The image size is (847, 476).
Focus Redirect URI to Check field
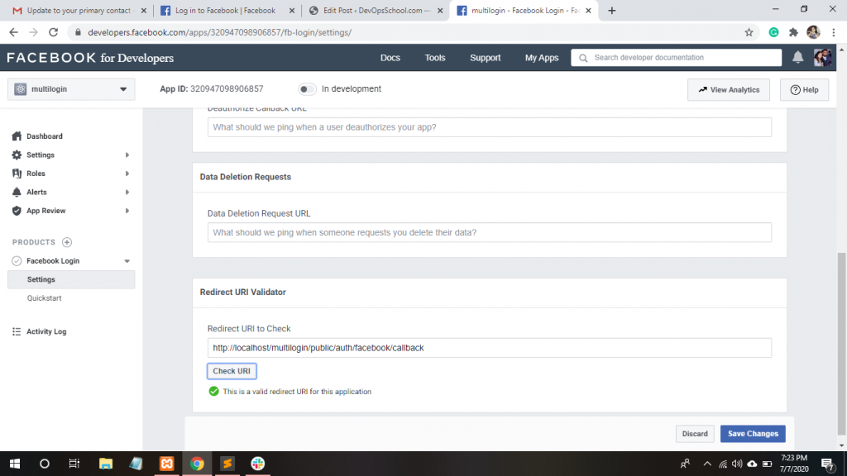point(490,348)
